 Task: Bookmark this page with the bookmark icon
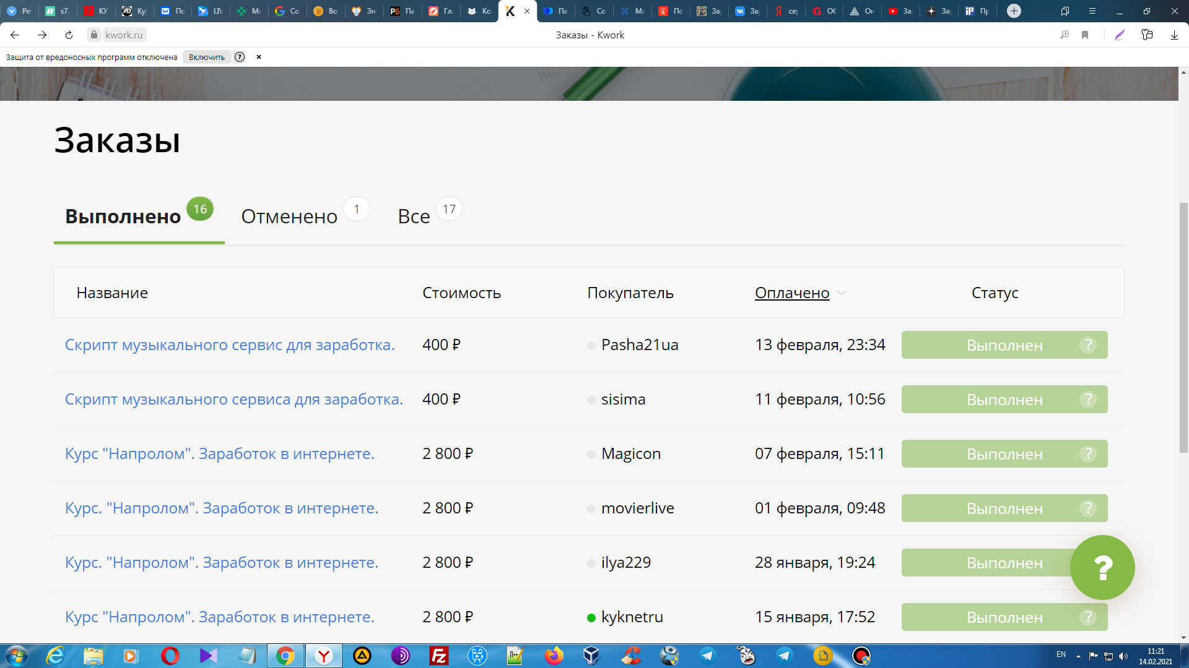[x=1085, y=35]
